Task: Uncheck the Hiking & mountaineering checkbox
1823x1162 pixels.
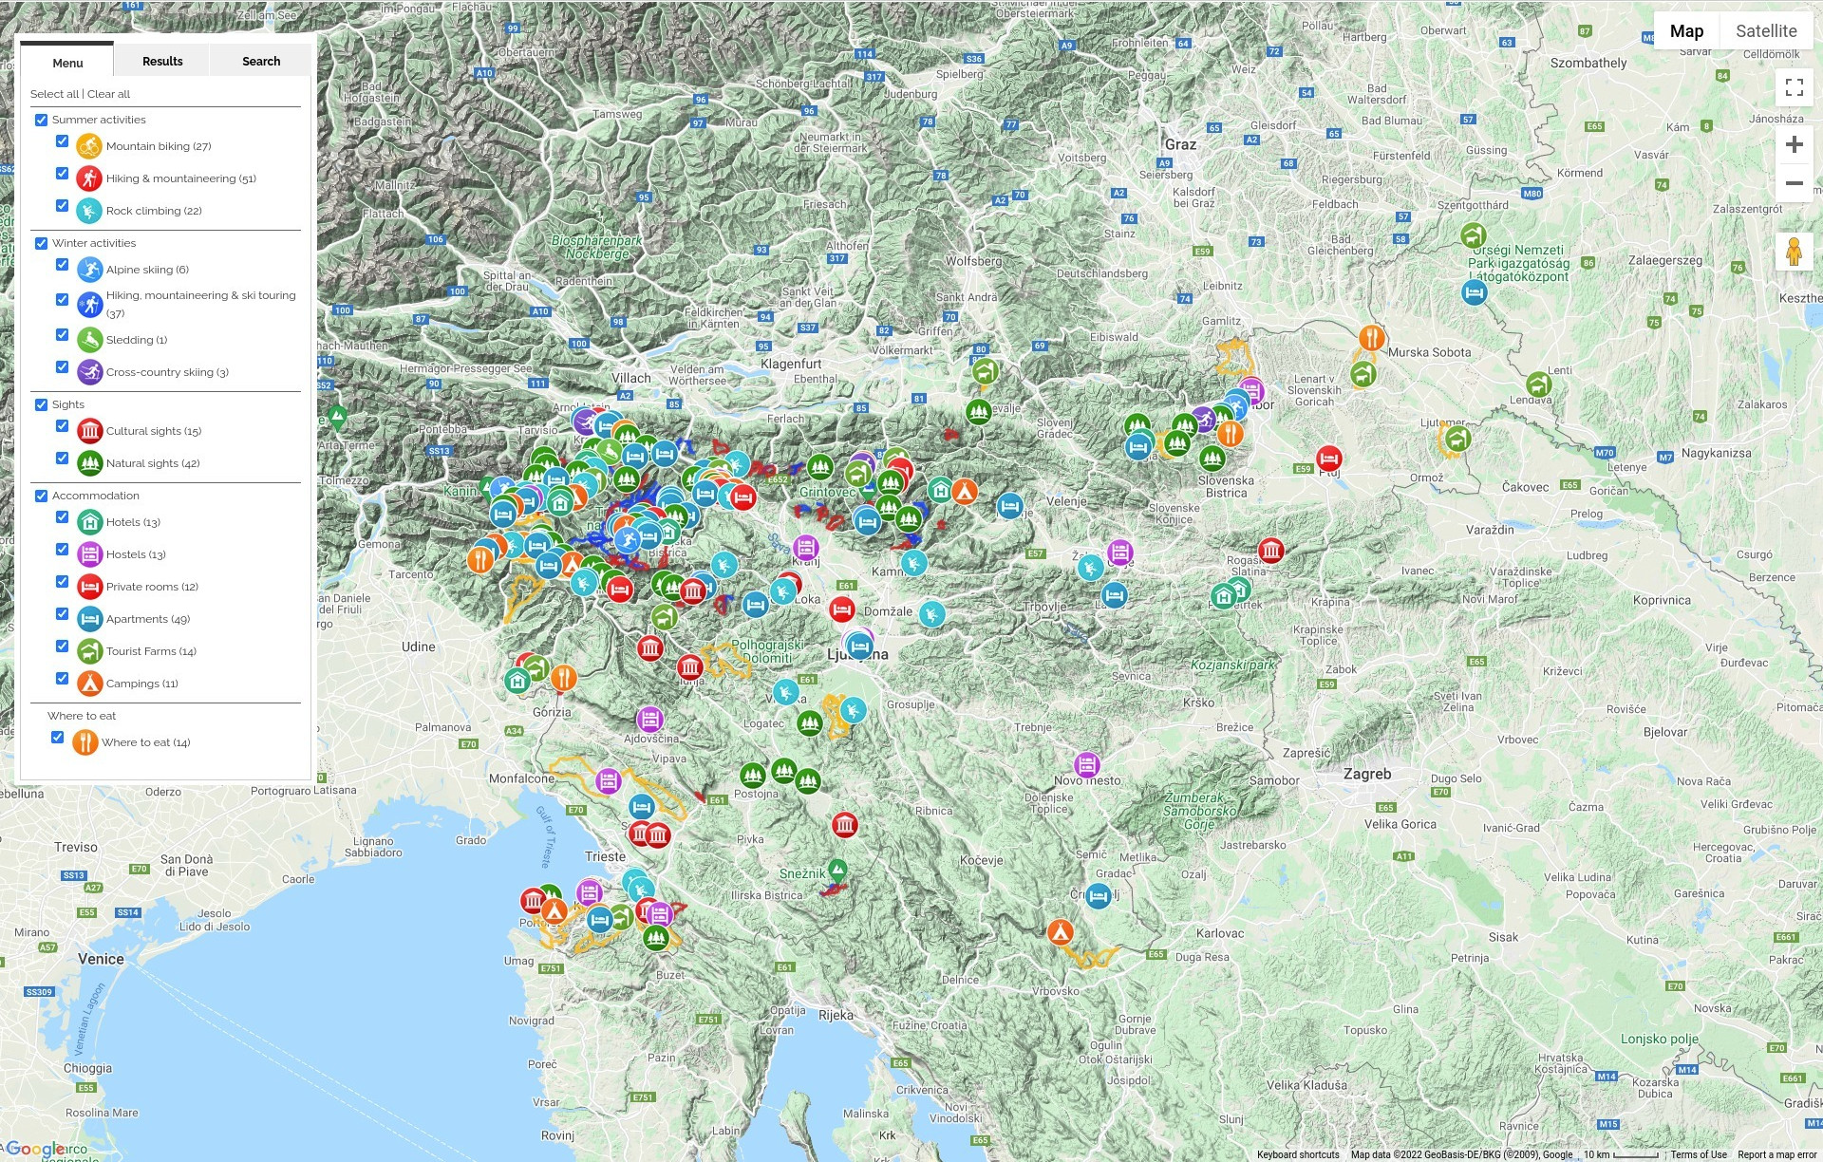Action: click(63, 174)
